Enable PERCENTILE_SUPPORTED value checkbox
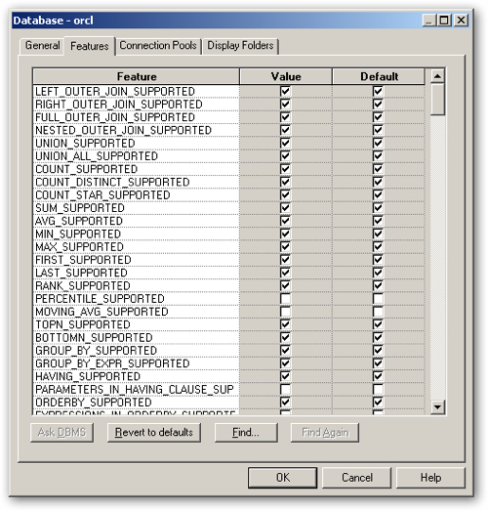This screenshot has width=488, height=511. point(285,299)
